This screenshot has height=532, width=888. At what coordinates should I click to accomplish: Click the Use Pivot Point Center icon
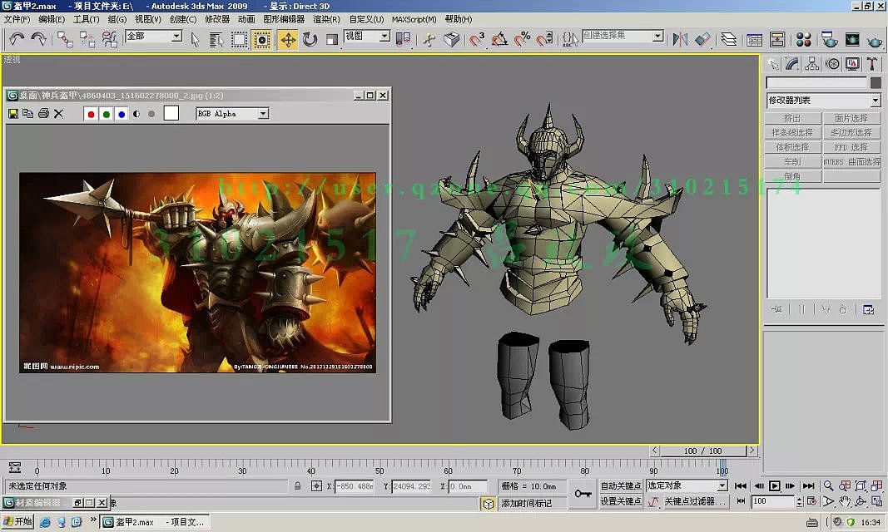[404, 39]
